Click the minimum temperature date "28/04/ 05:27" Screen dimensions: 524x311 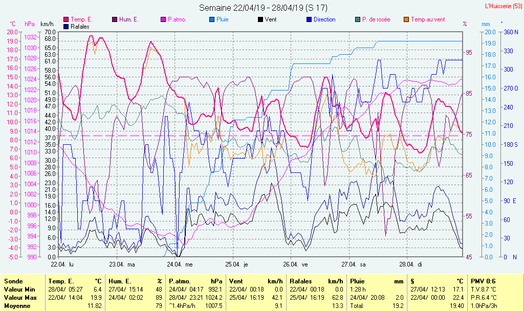click(65, 290)
